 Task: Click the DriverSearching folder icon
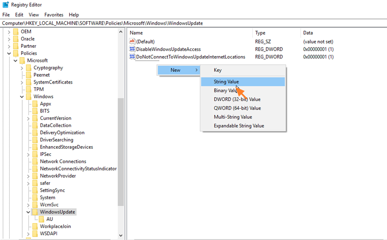(35, 140)
